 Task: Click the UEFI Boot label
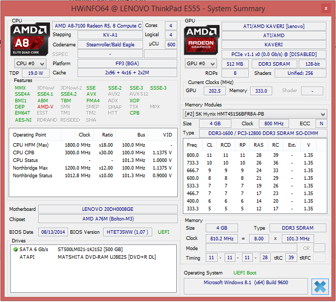pyautogui.click(x=245, y=273)
